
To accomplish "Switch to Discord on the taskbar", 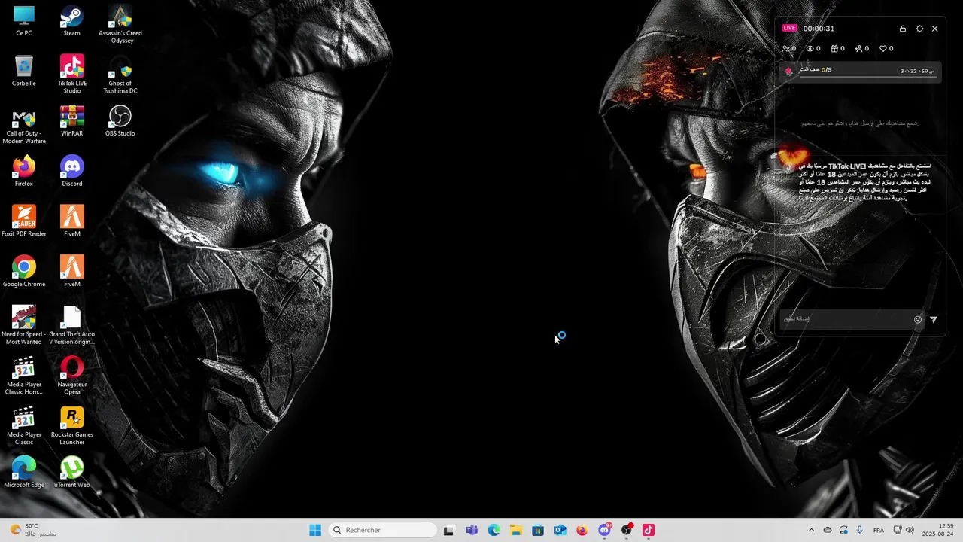I will tap(604, 530).
